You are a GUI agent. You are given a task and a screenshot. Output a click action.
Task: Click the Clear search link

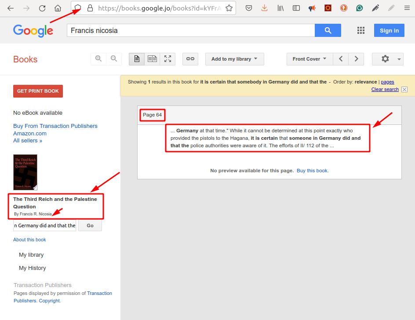[x=385, y=89]
